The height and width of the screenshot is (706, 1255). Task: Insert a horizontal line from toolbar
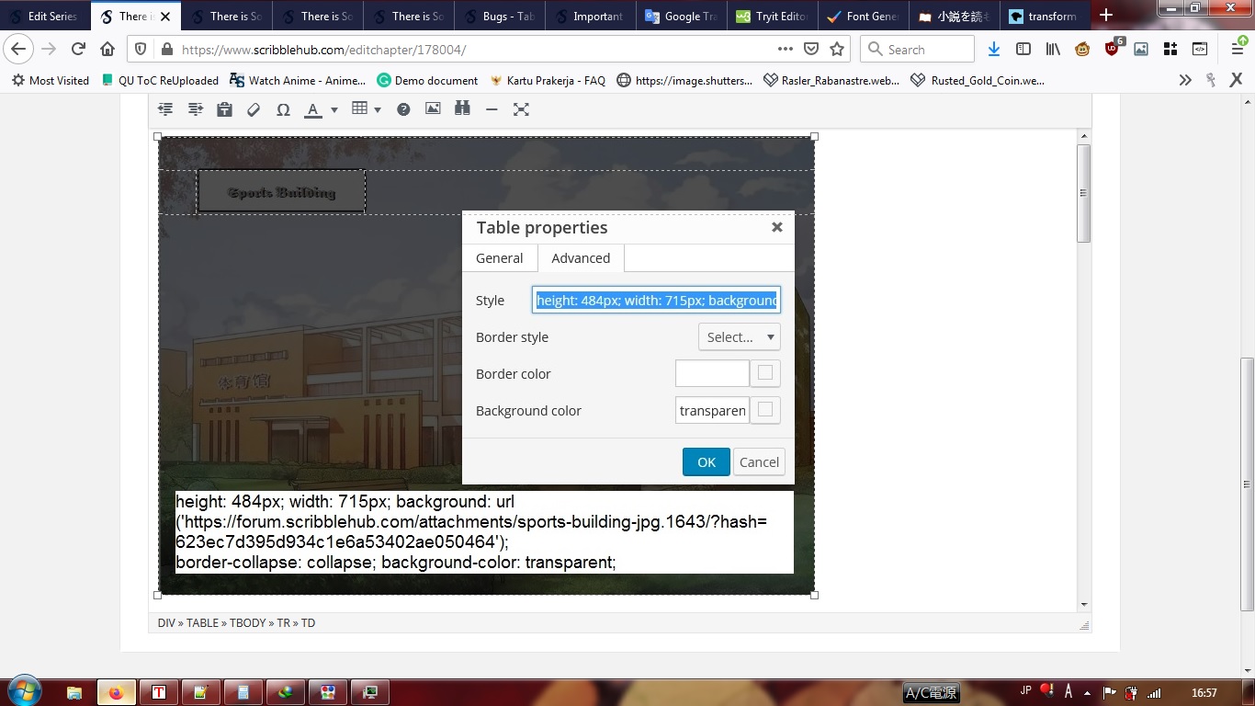click(492, 109)
